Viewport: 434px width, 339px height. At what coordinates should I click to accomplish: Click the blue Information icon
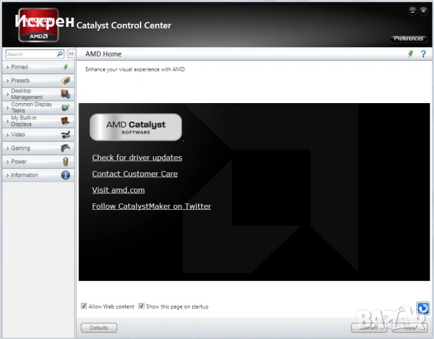(x=66, y=175)
